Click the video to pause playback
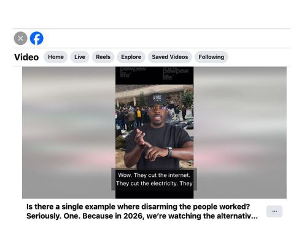Image resolution: width=307 pixels, height=250 pixels. tap(154, 127)
